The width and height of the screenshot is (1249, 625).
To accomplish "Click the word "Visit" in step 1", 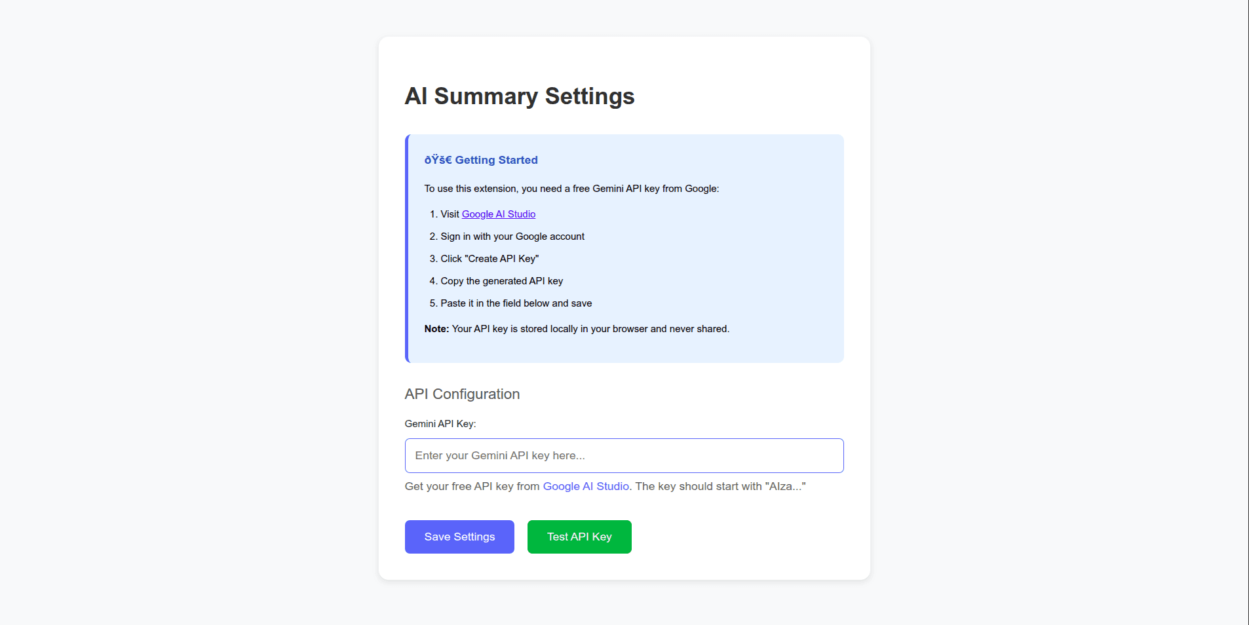I will (x=450, y=214).
